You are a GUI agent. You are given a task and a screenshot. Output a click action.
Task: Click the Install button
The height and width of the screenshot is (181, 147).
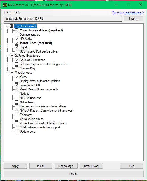pyautogui.click(x=41, y=166)
